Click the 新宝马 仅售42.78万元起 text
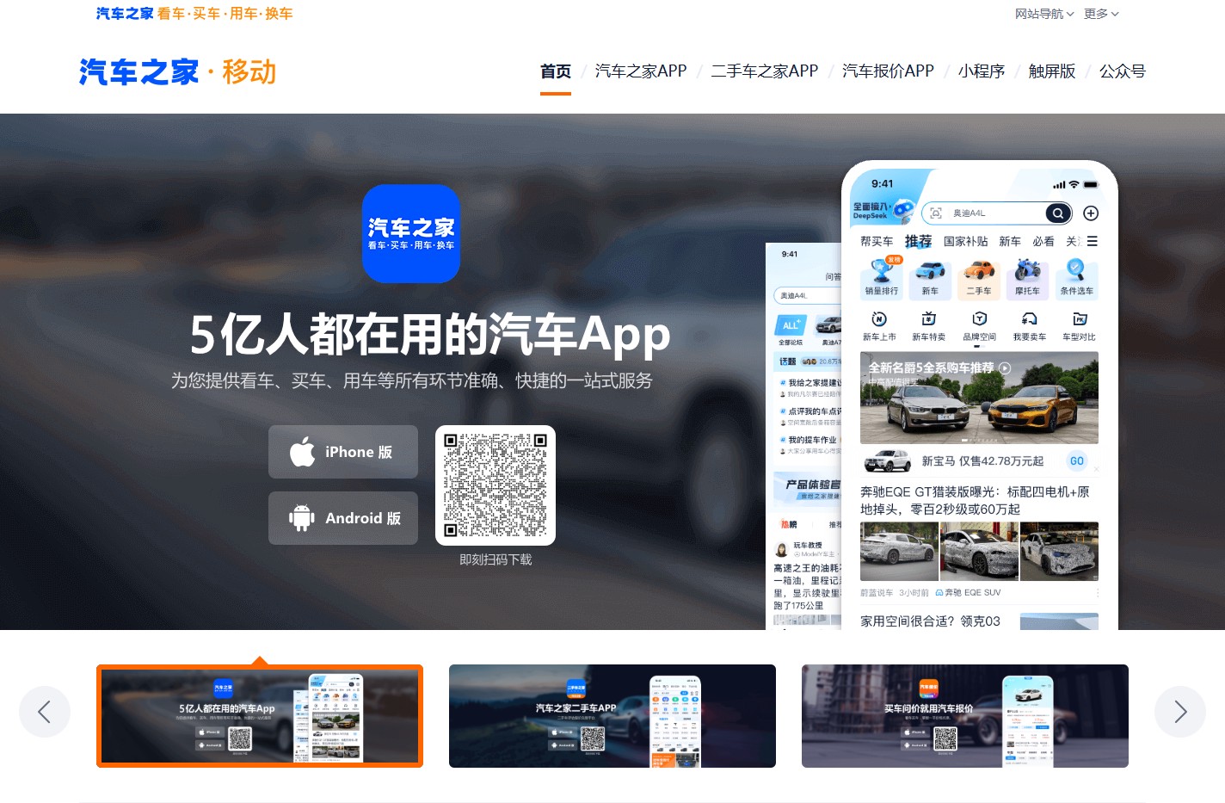Screen dimensions: 1225x803 tap(982, 461)
